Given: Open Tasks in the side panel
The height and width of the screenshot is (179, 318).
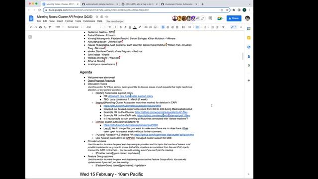Looking at the screenshot, I should pos(249,47).
